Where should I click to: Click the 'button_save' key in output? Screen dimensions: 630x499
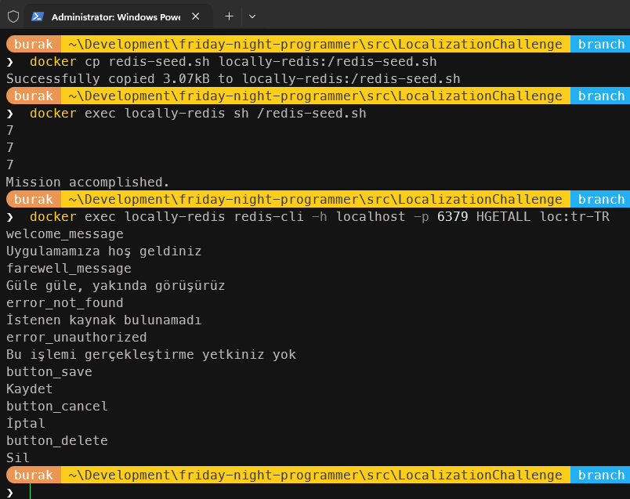pyautogui.click(x=49, y=372)
